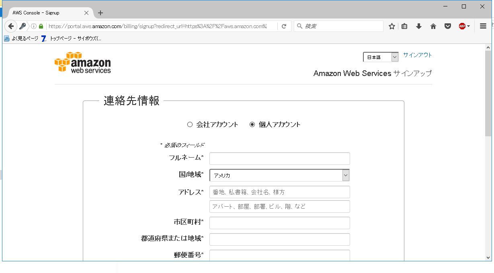Open the 日本語 language dropdown

pyautogui.click(x=381, y=57)
